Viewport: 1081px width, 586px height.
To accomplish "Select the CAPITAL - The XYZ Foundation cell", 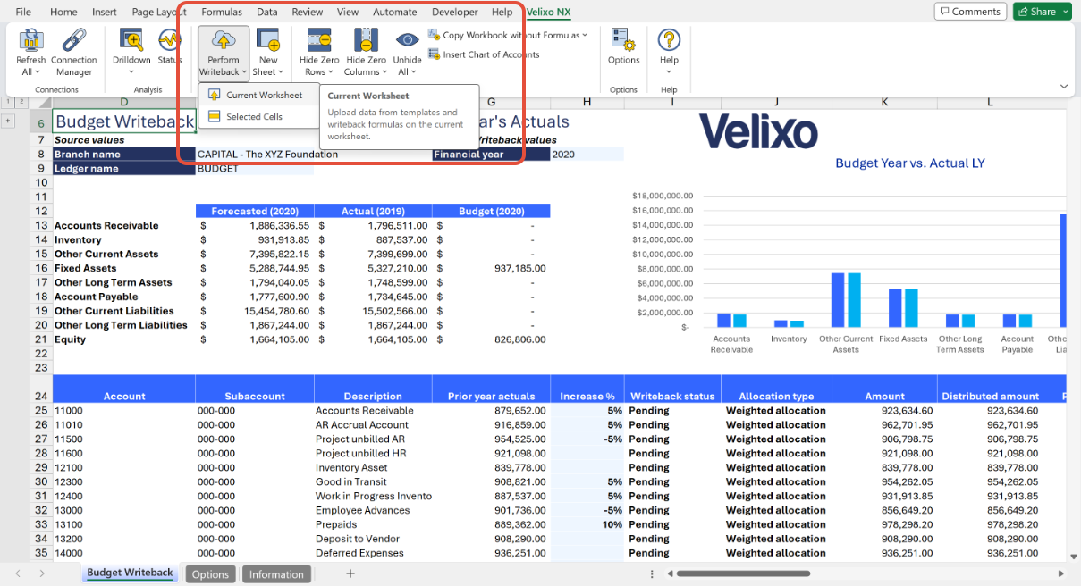I will point(268,154).
